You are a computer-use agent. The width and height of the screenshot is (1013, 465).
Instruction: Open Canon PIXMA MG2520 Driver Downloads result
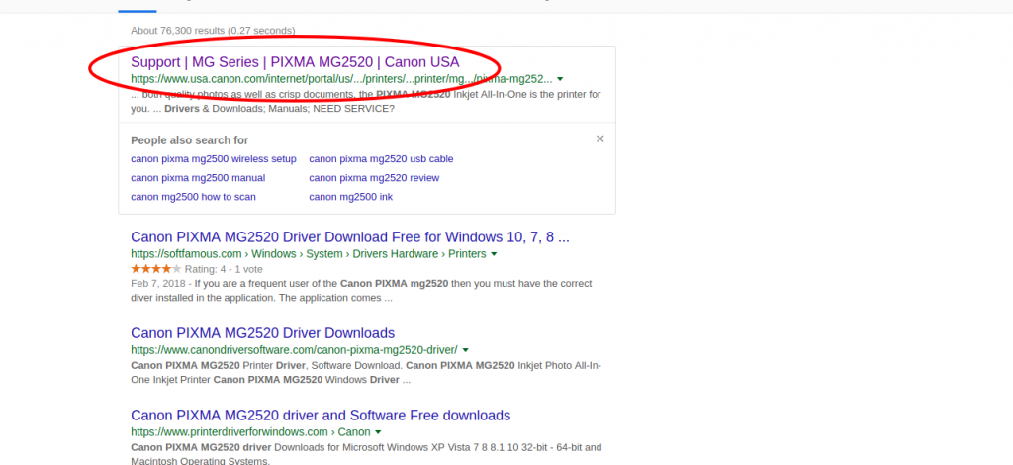(x=262, y=333)
